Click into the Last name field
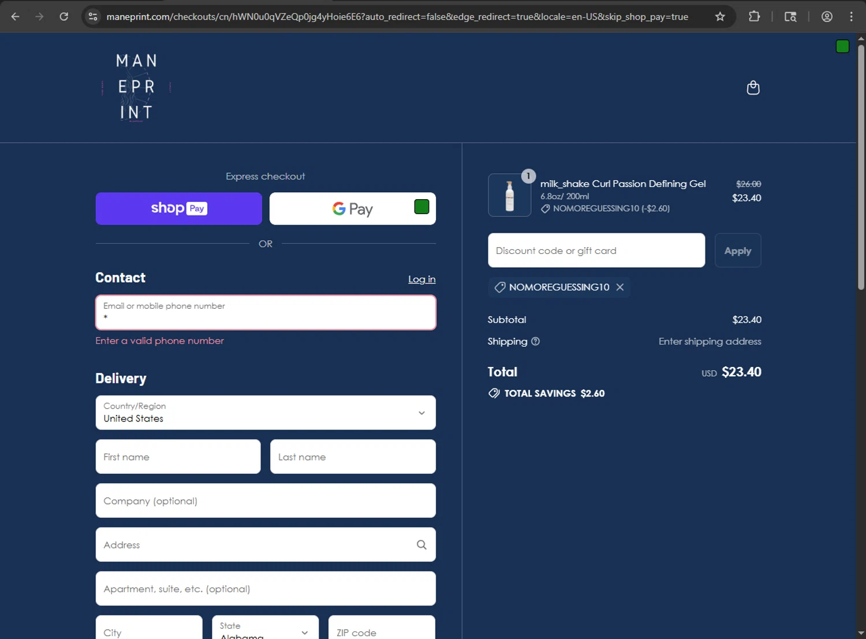This screenshot has height=639, width=866. [353, 457]
